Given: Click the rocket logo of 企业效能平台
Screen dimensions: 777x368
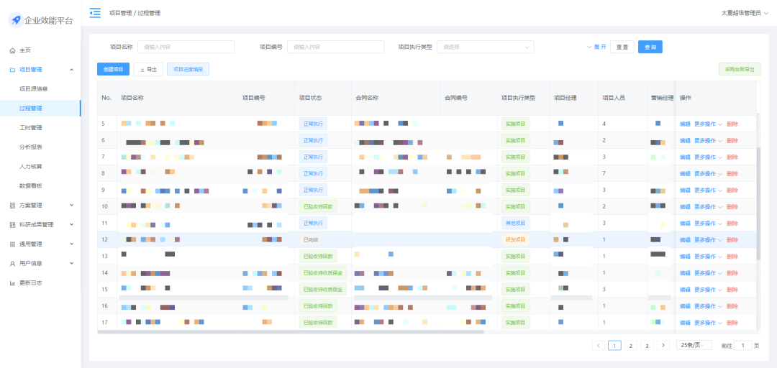Looking at the screenshot, I should (x=16, y=20).
